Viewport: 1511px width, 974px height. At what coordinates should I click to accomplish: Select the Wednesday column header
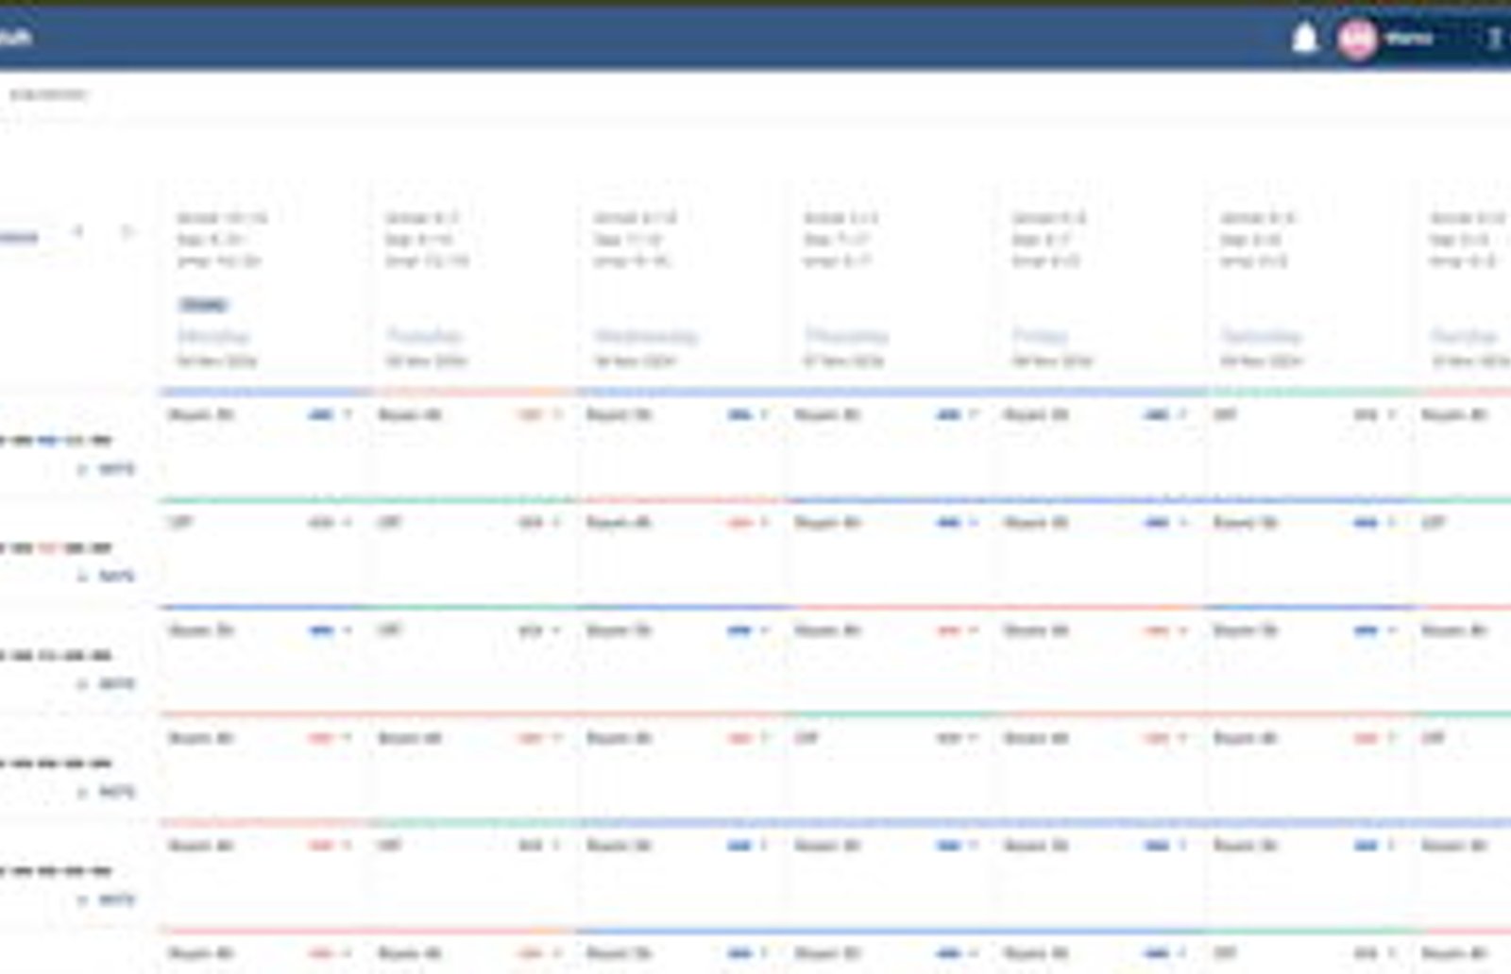click(x=646, y=336)
